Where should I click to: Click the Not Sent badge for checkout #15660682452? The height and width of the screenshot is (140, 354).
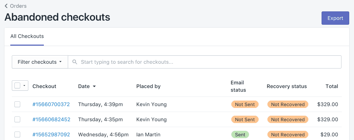(245, 119)
